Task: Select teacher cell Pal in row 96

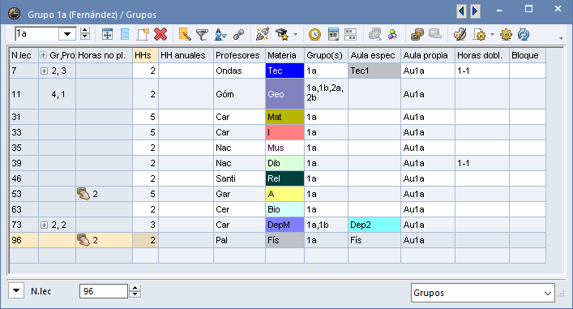Action: [x=239, y=240]
